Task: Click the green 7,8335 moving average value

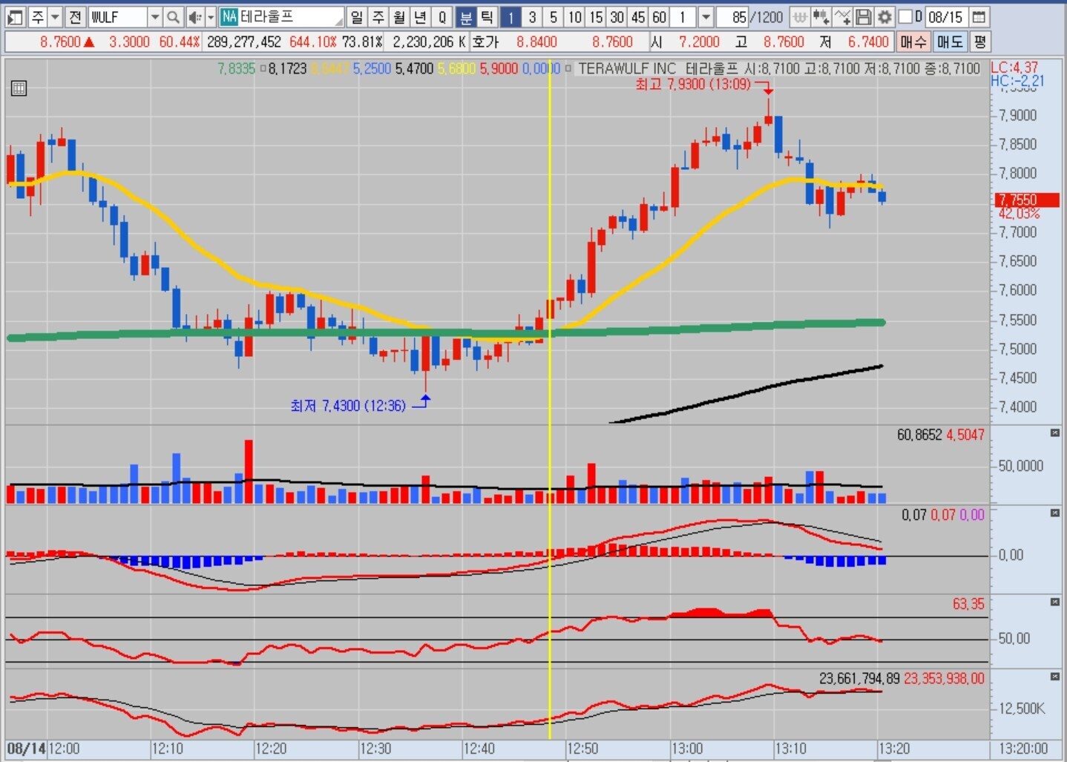Action: (x=236, y=69)
